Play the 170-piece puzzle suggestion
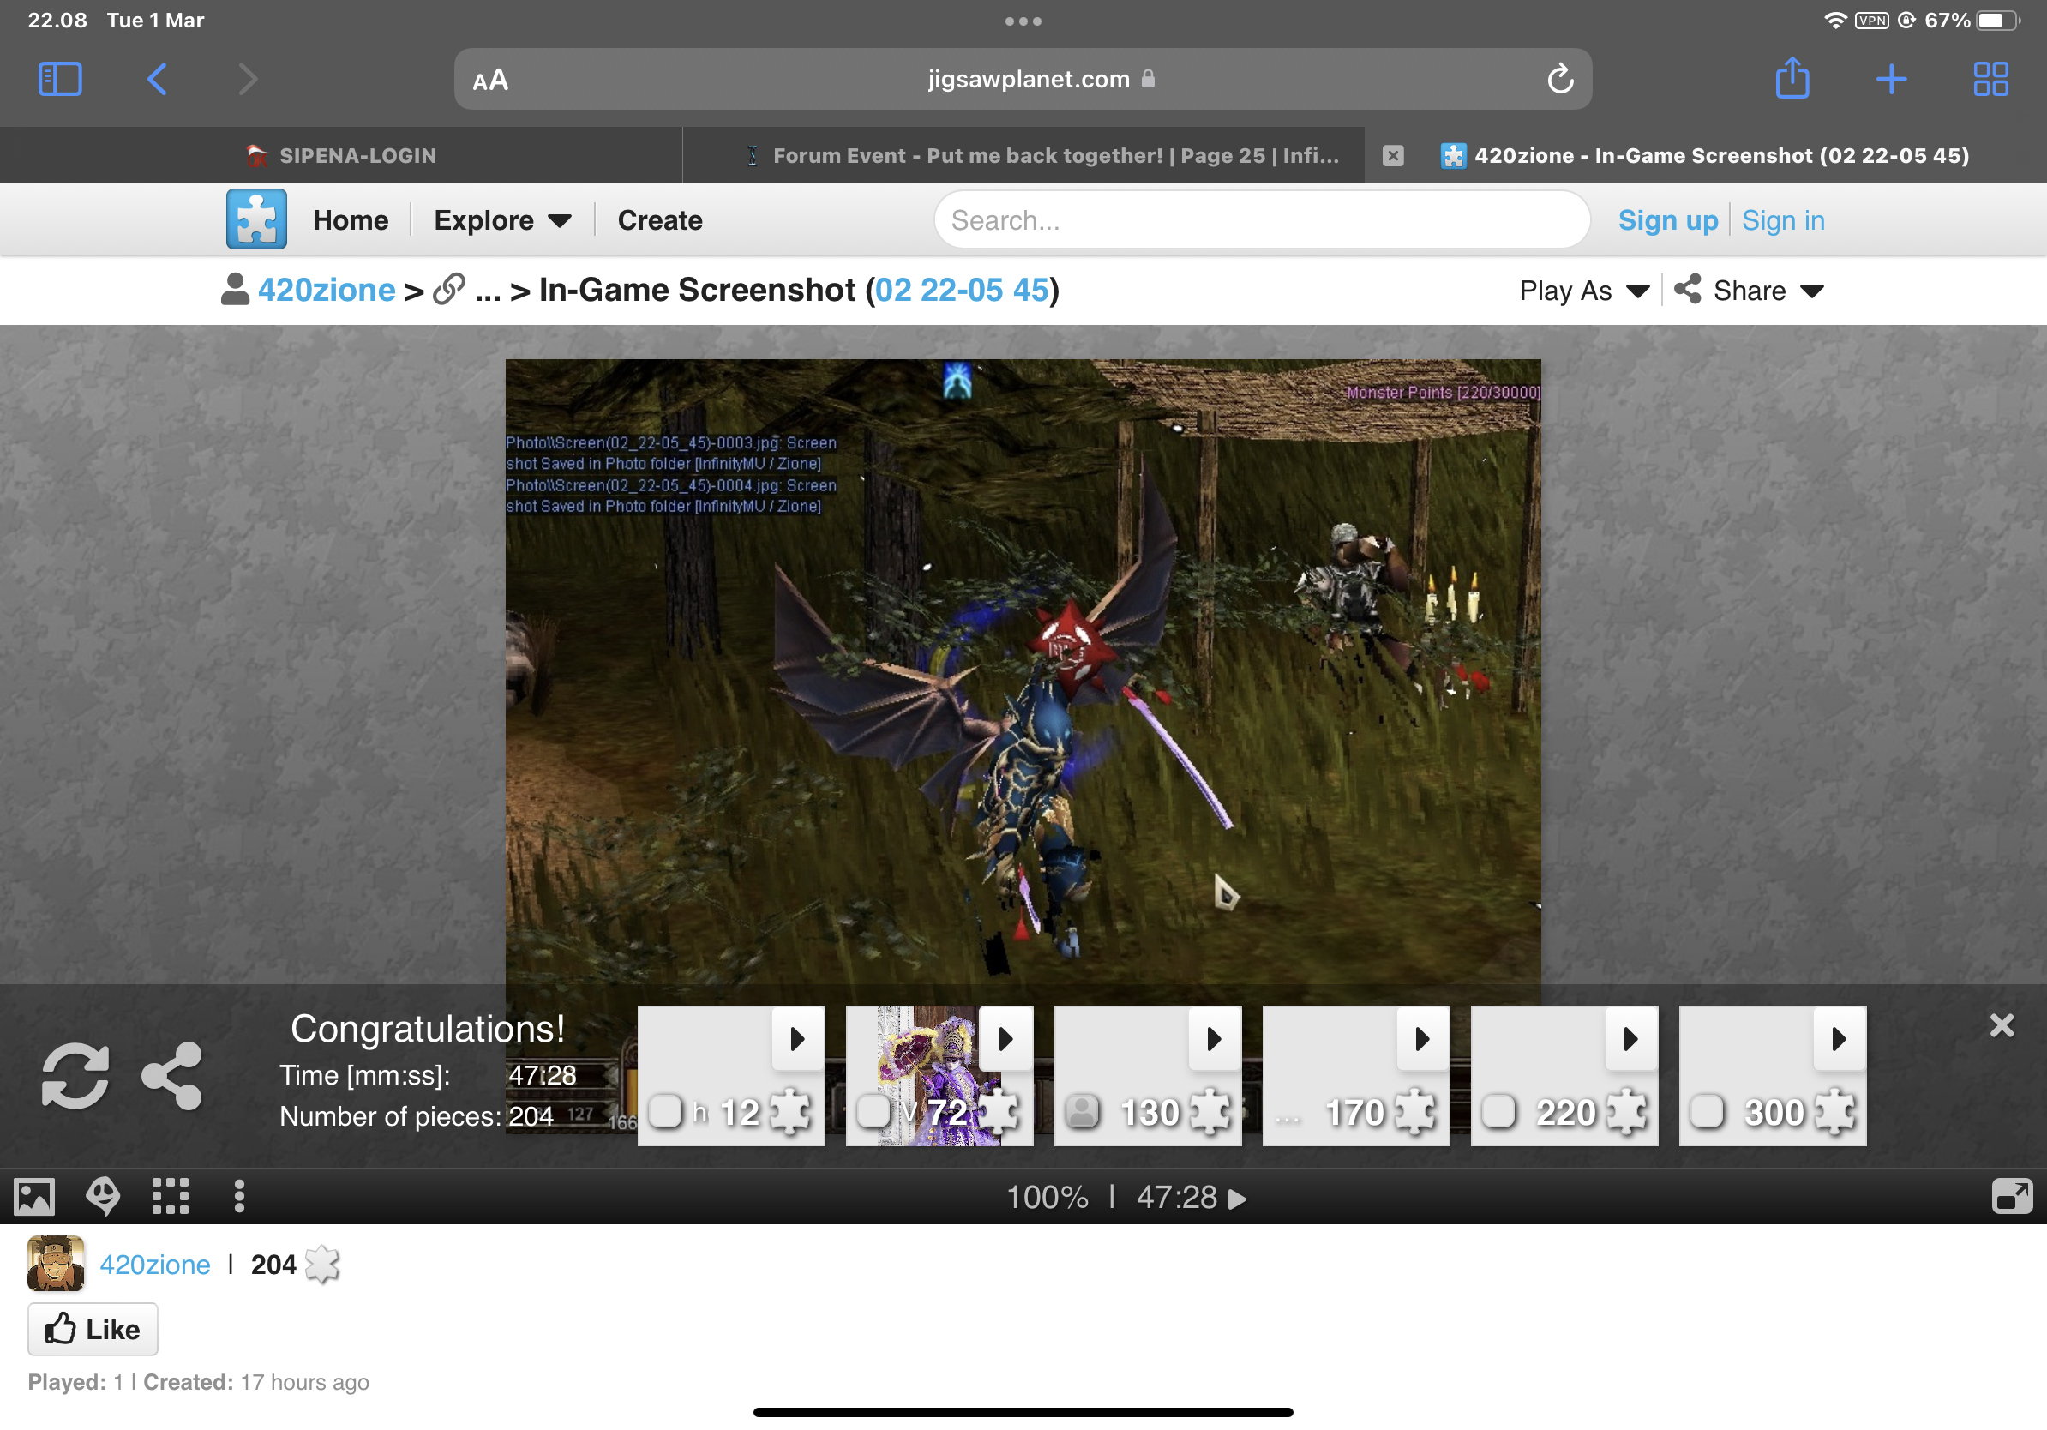Image resolution: width=2047 pixels, height=1430 pixels. (x=1422, y=1038)
